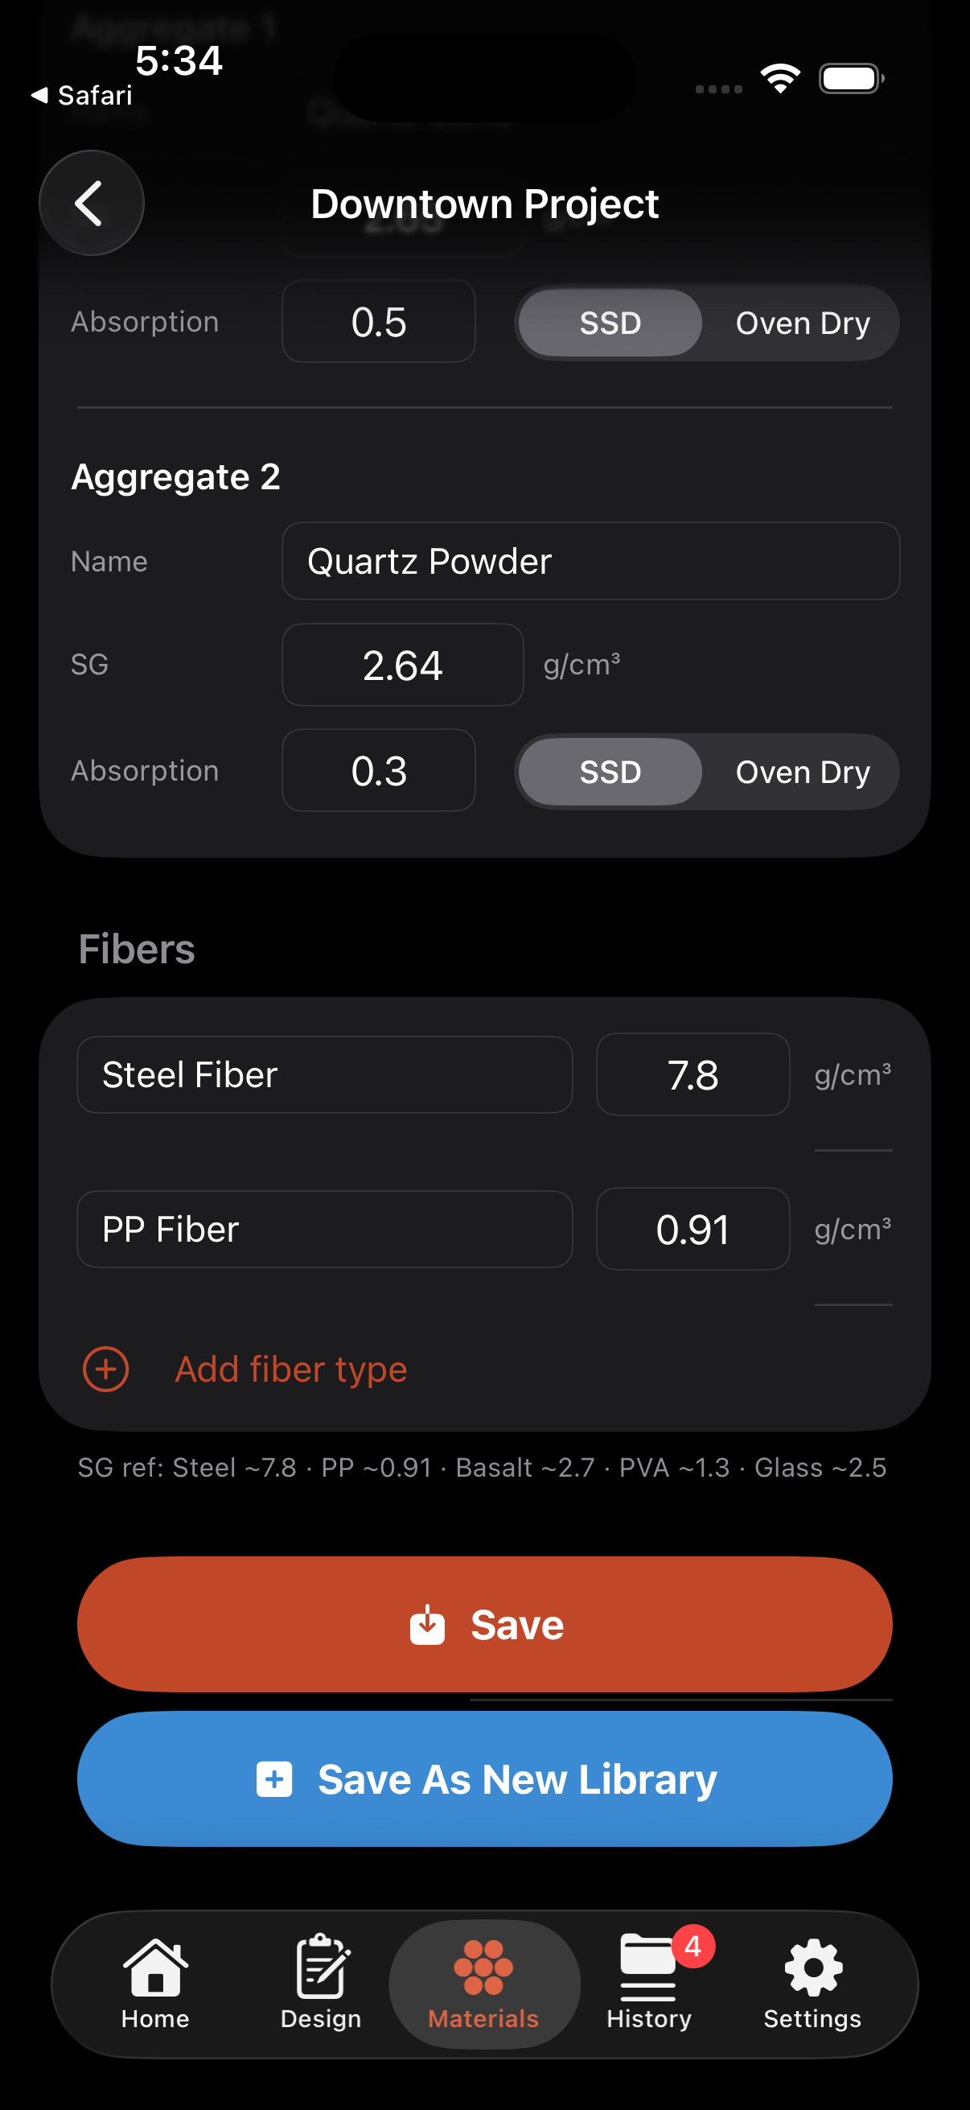970x2110 pixels.
Task: Click the Save button
Action: pos(484,1624)
